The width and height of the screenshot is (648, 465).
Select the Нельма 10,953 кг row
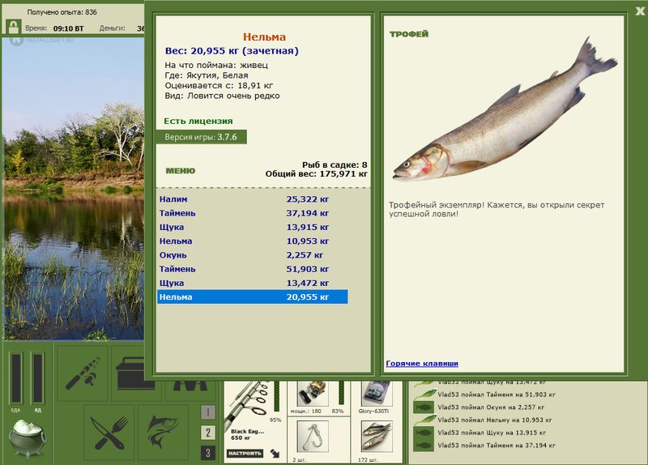coord(253,241)
